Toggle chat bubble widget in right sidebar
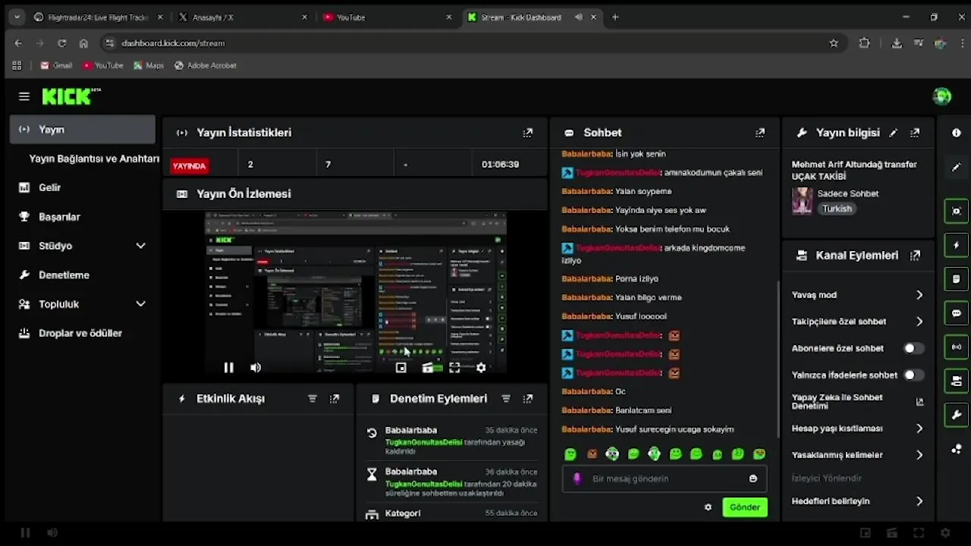971x546 pixels. click(956, 313)
